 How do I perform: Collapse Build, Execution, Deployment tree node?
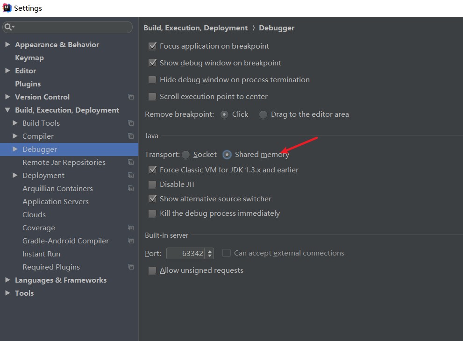7,110
